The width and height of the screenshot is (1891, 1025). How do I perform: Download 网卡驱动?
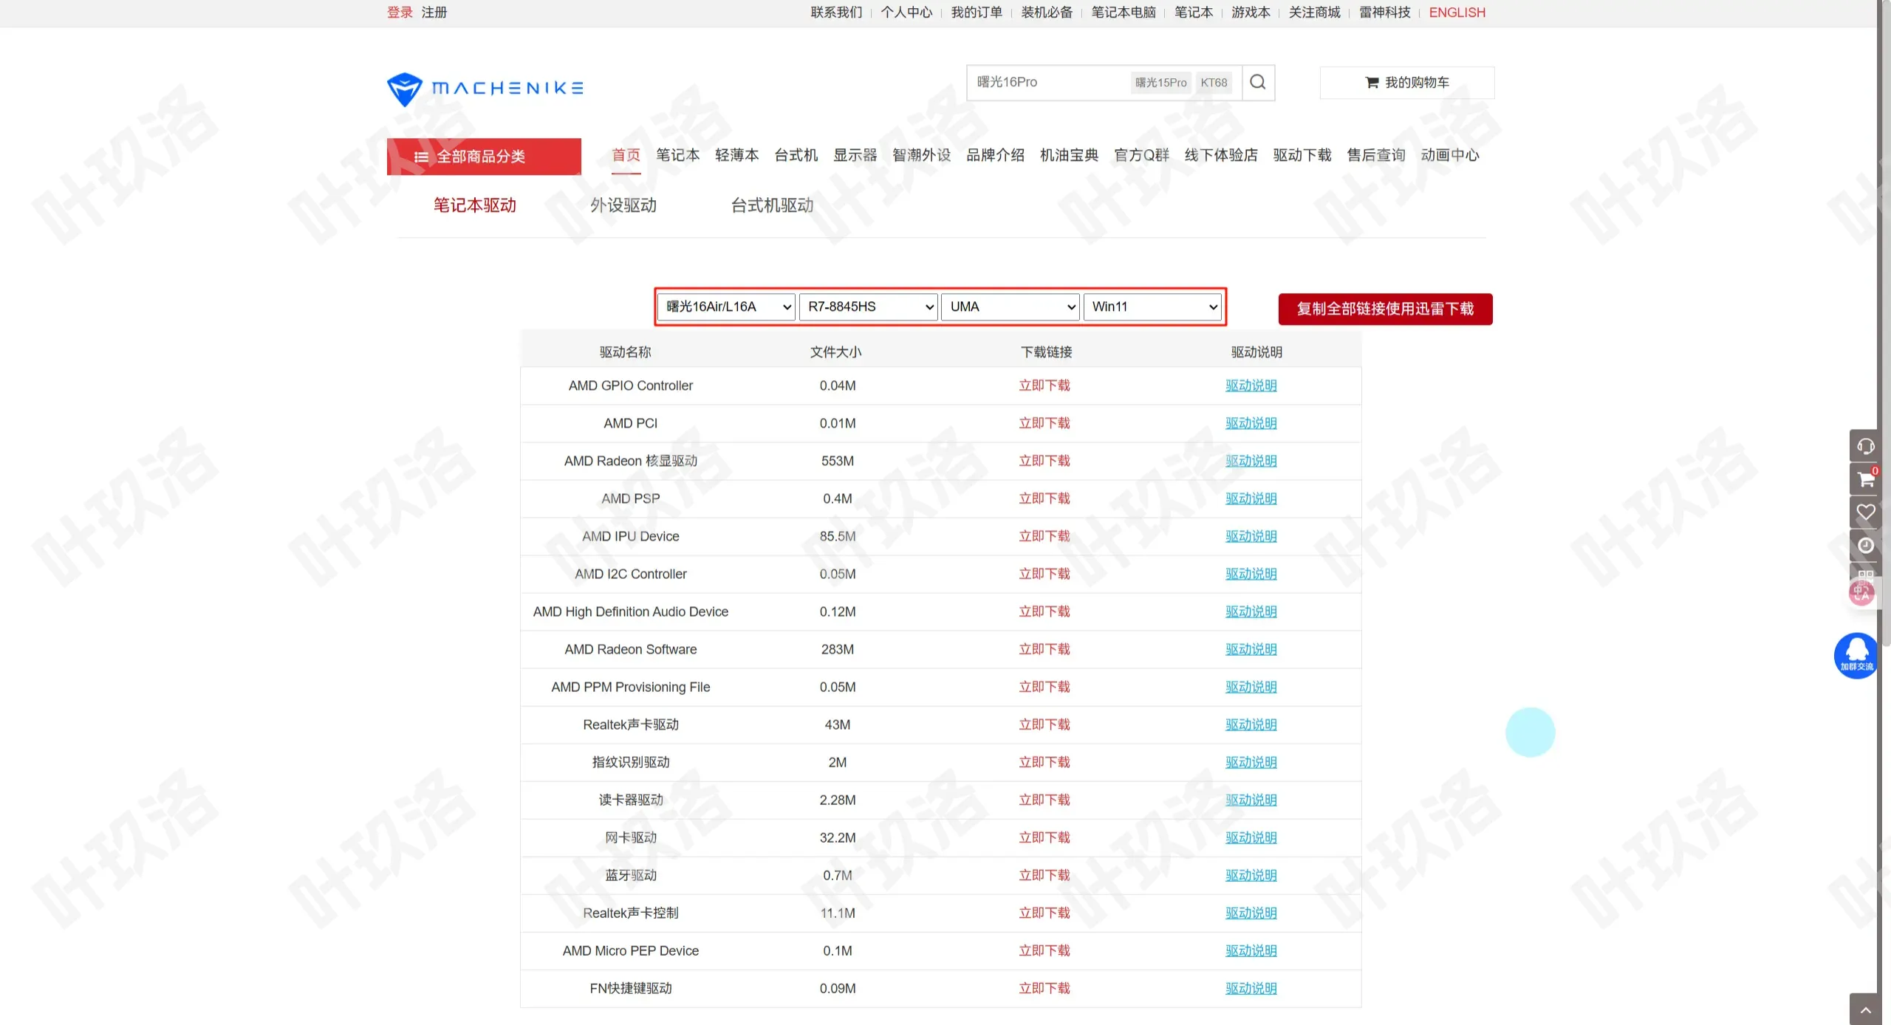[1044, 837]
